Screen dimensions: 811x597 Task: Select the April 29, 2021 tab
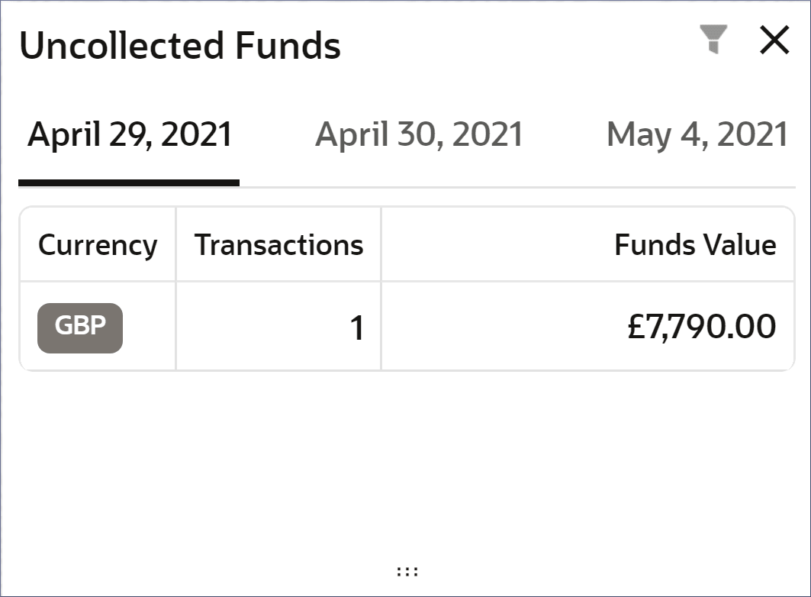point(130,135)
